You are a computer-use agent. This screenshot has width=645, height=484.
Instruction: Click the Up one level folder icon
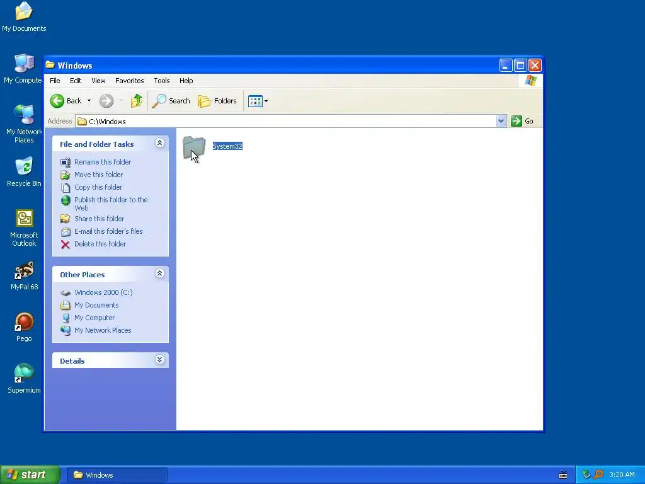tap(137, 101)
